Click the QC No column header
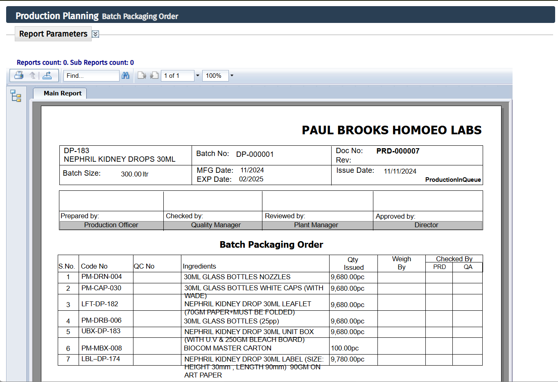 [x=144, y=267]
